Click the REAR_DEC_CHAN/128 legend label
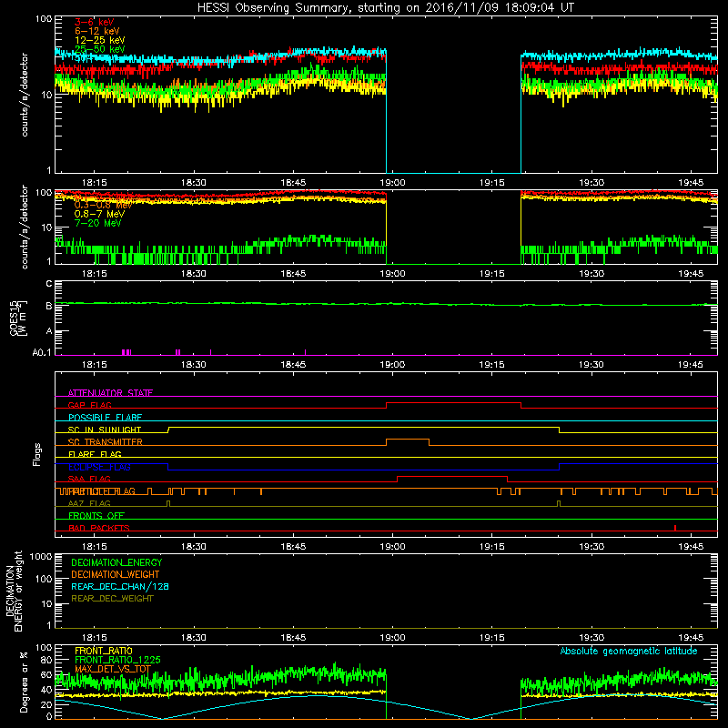728x728 pixels. pos(120,587)
